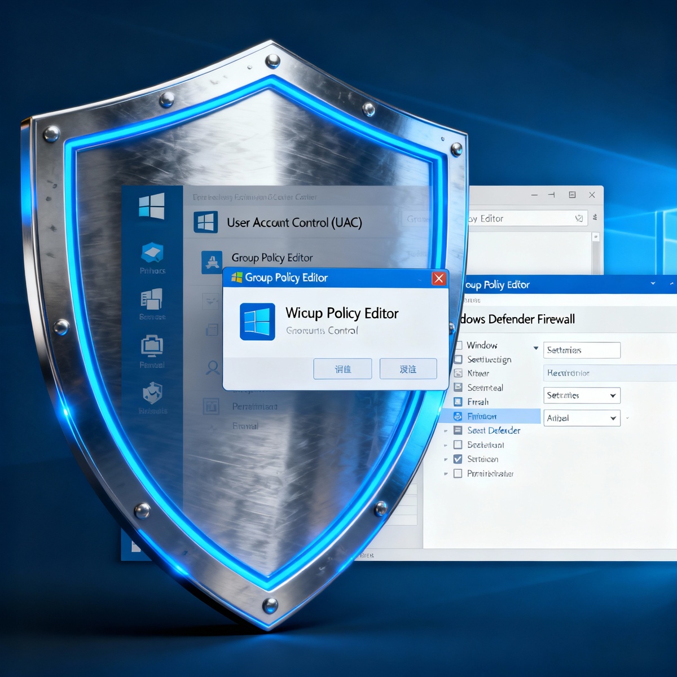Viewport: 677px width, 677px height.
Task: Click the grey 'Recardnior' field
Action: click(x=610, y=373)
